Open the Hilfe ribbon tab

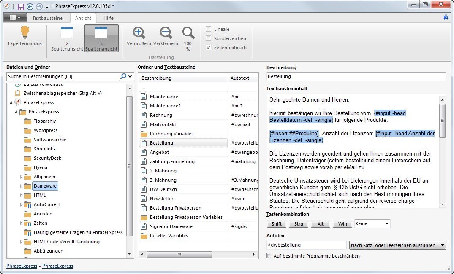tap(109, 18)
